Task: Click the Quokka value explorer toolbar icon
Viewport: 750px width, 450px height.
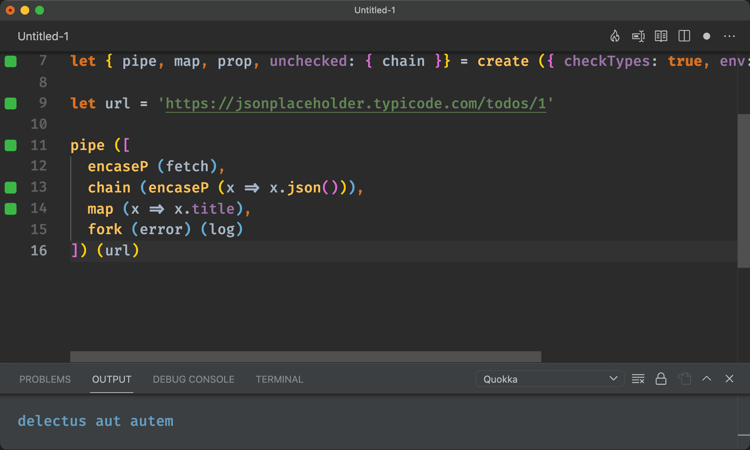Action: click(638, 36)
